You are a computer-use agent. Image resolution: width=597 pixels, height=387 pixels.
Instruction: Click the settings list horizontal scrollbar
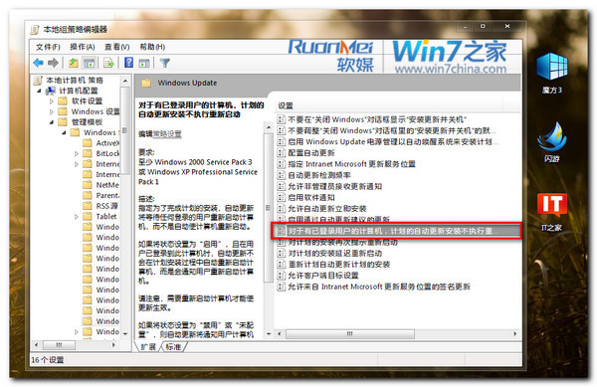pos(396,334)
